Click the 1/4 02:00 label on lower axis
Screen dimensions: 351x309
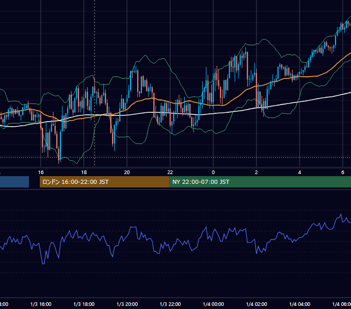click(257, 304)
